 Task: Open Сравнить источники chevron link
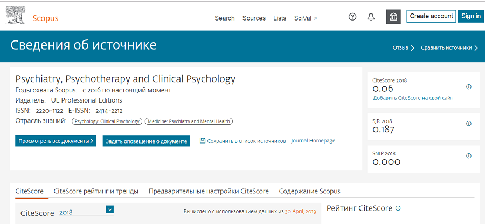(x=449, y=48)
